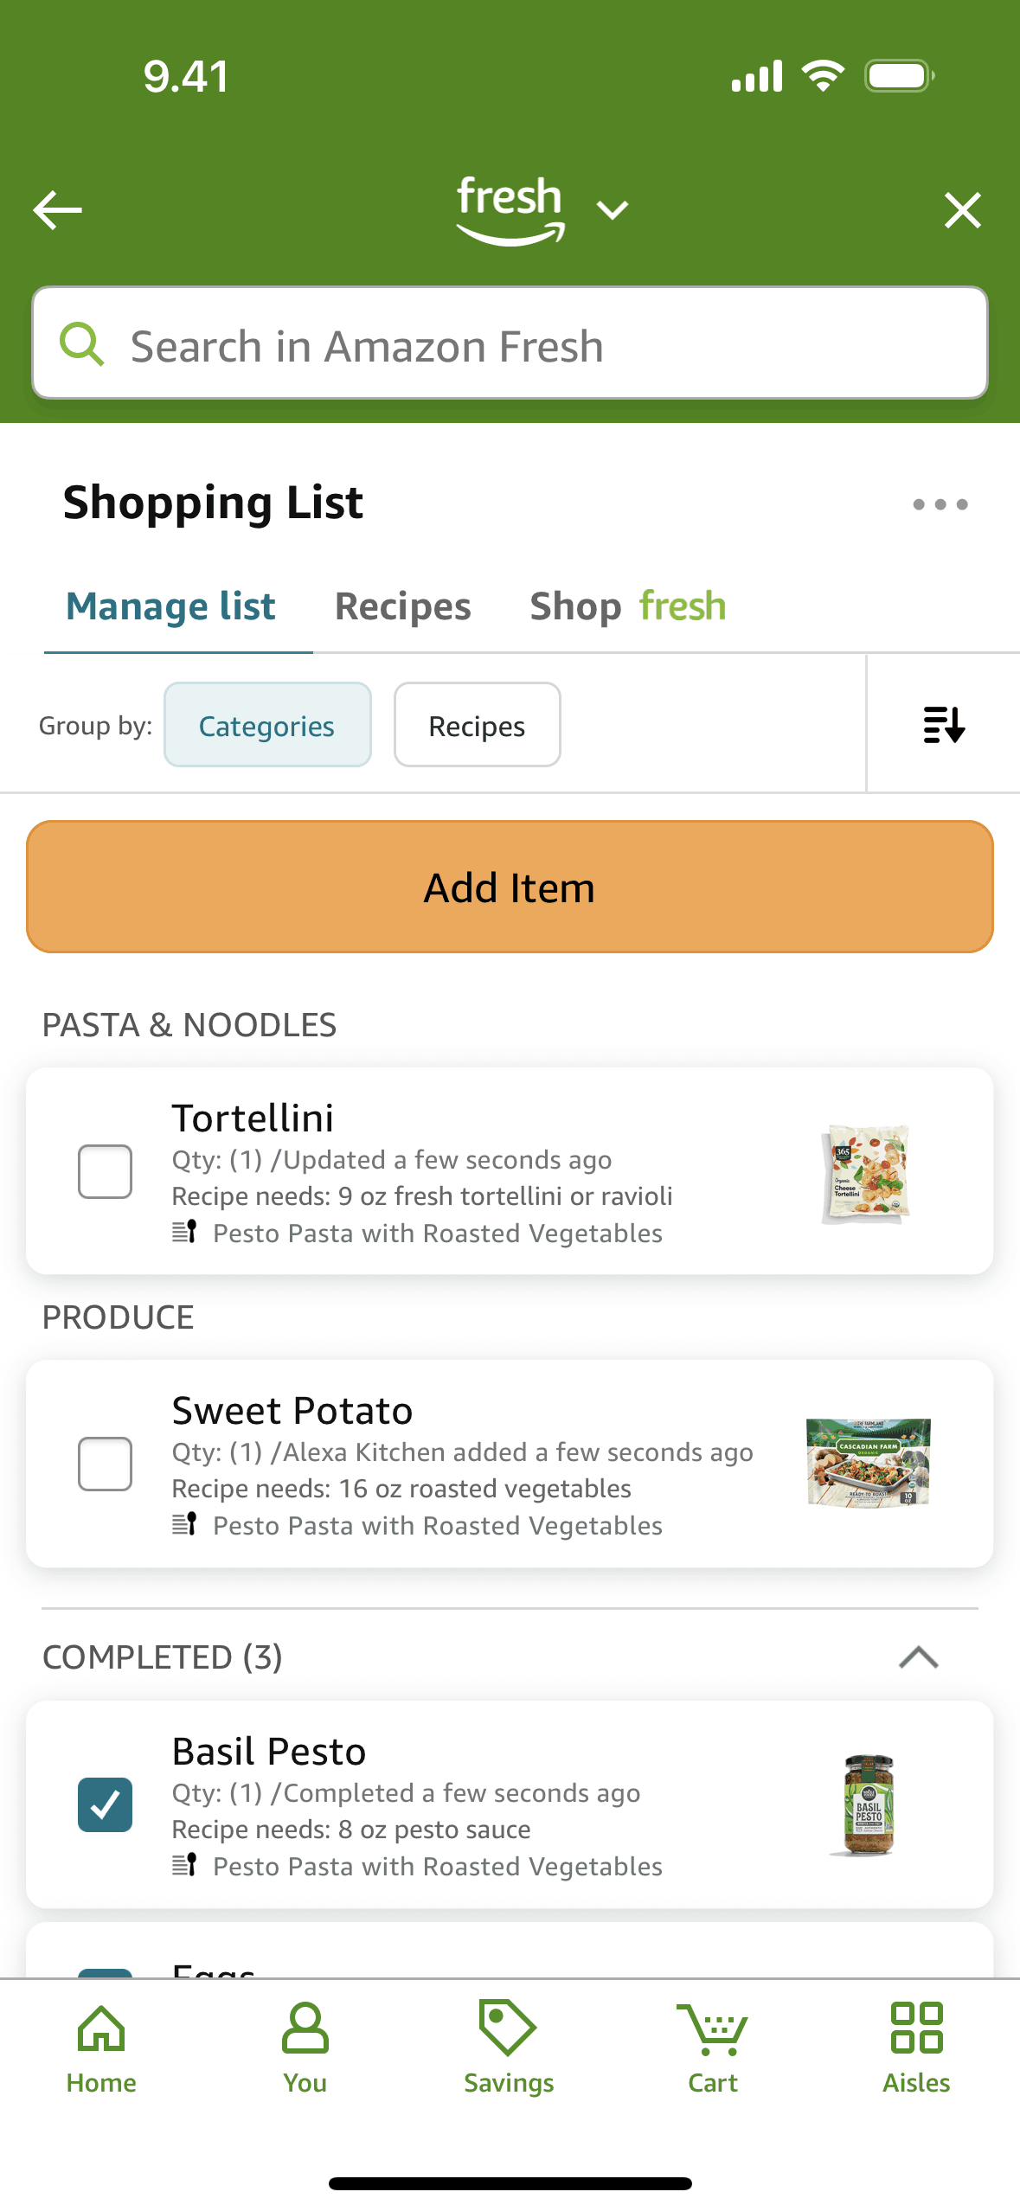
Task: Tap the sort list icon
Action: pyautogui.click(x=943, y=725)
